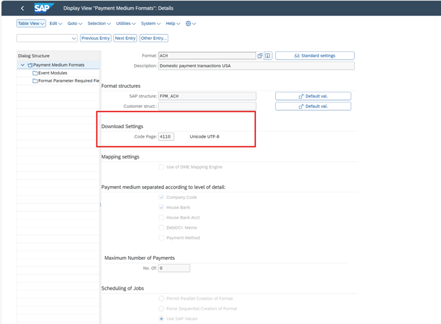Toggle Use of DME Mapping Engine checkbox
This screenshot has height=324, width=441.
(162, 167)
